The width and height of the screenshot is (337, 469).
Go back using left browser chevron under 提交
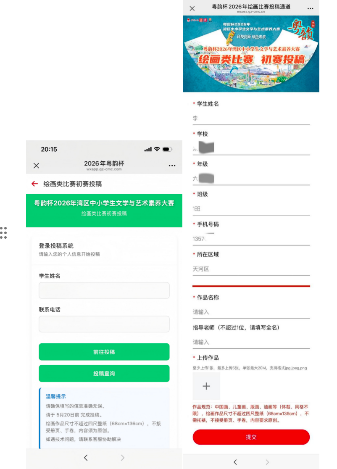coord(235,462)
